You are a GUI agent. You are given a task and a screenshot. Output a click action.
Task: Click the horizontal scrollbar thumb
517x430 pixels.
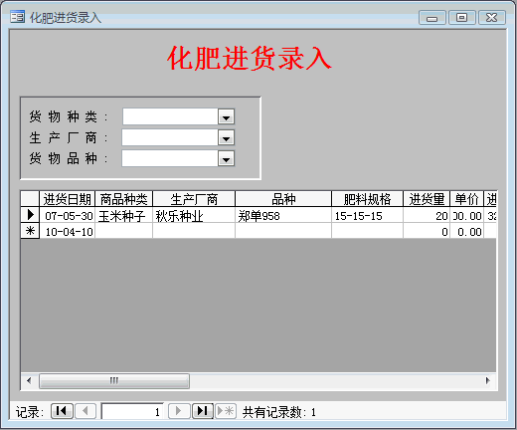tap(114, 381)
